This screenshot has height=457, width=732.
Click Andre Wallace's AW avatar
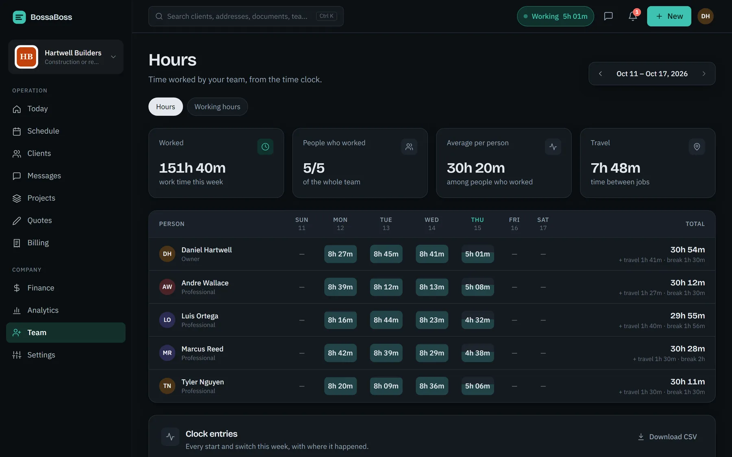click(x=167, y=287)
